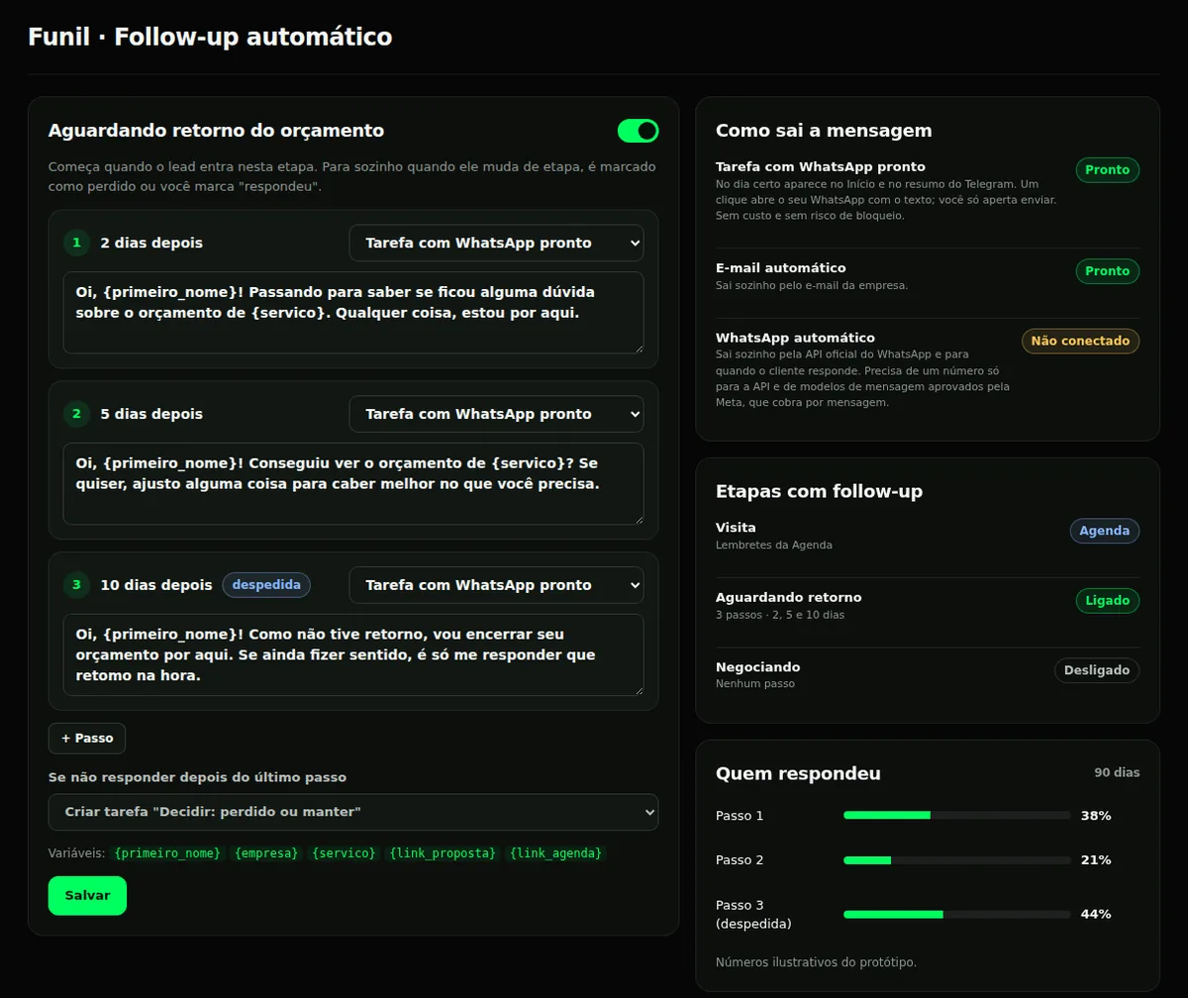Click the Salvar button
This screenshot has height=998, width=1188.
pyautogui.click(x=87, y=896)
